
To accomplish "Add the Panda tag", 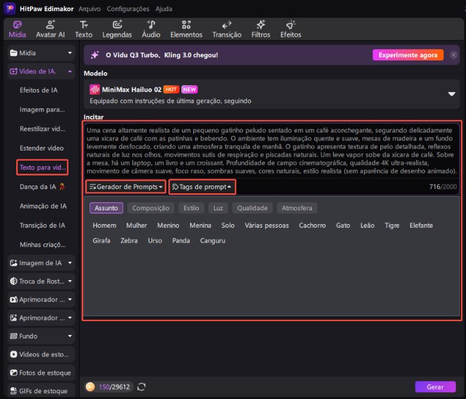I will click(181, 241).
